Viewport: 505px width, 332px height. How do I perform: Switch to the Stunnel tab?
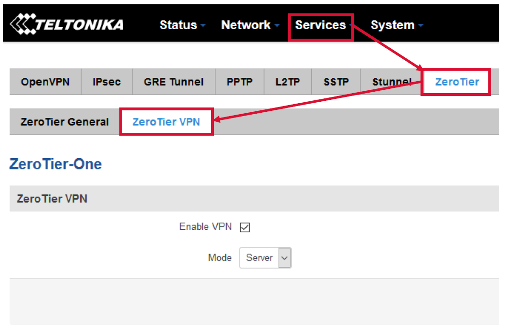point(391,82)
